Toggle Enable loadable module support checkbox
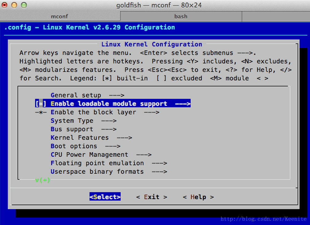The height and width of the screenshot is (225, 310). tap(41, 104)
